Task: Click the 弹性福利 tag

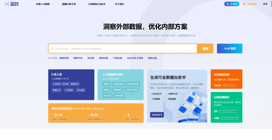Action: click(x=119, y=95)
